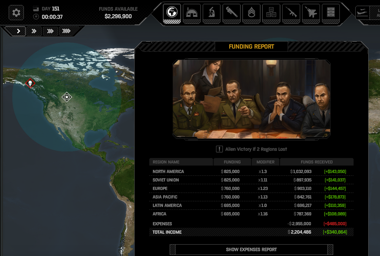The height and width of the screenshot is (256, 380).
Task: Click Latin America's x1.0 modifier
Action: [263, 205]
